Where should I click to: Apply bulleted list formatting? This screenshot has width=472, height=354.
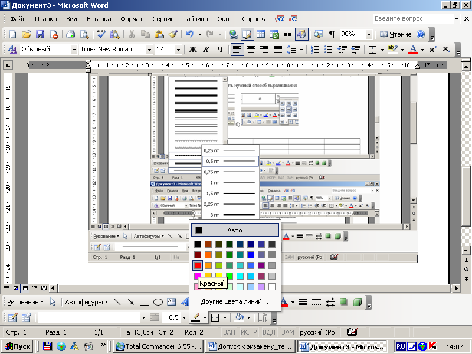329,50
